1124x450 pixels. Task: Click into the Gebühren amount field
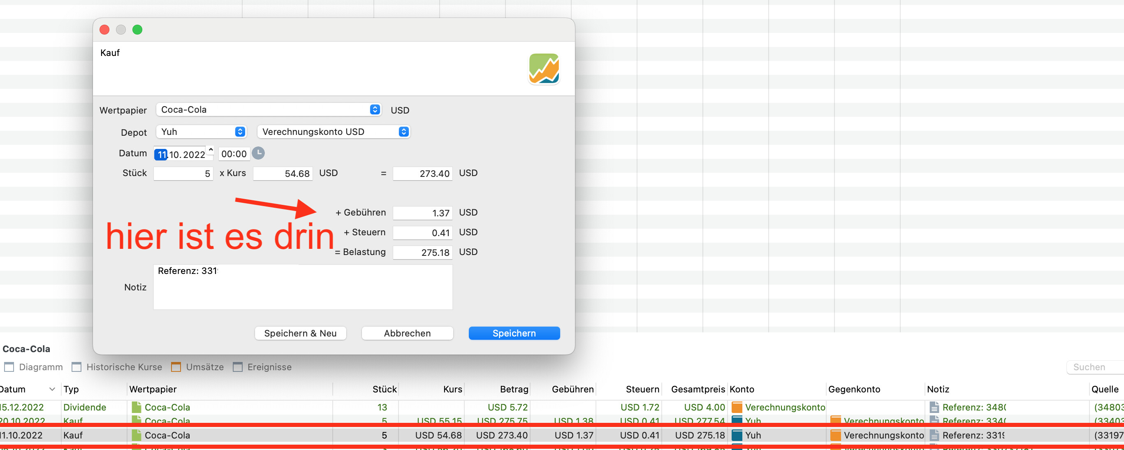422,213
